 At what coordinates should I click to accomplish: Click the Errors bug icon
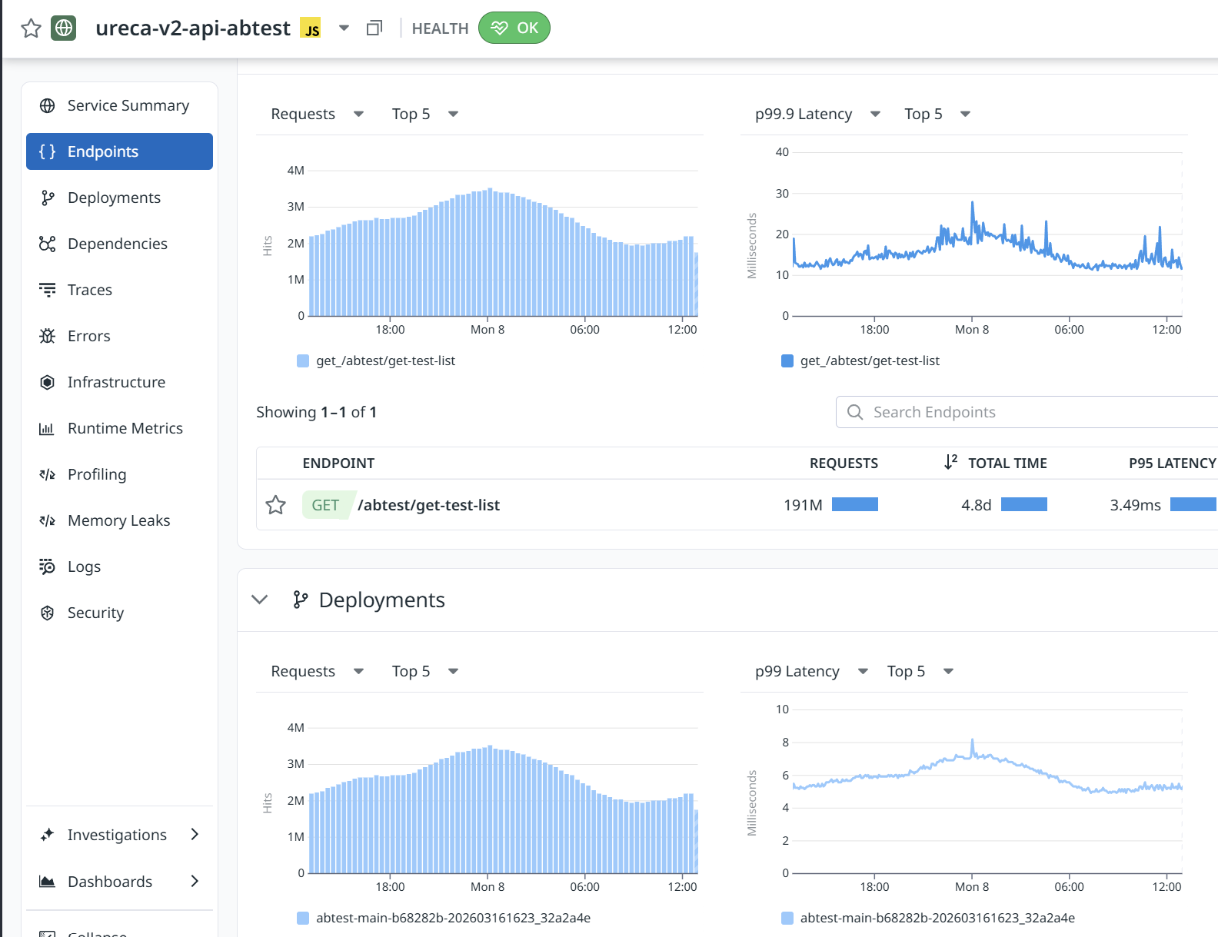pyautogui.click(x=47, y=336)
